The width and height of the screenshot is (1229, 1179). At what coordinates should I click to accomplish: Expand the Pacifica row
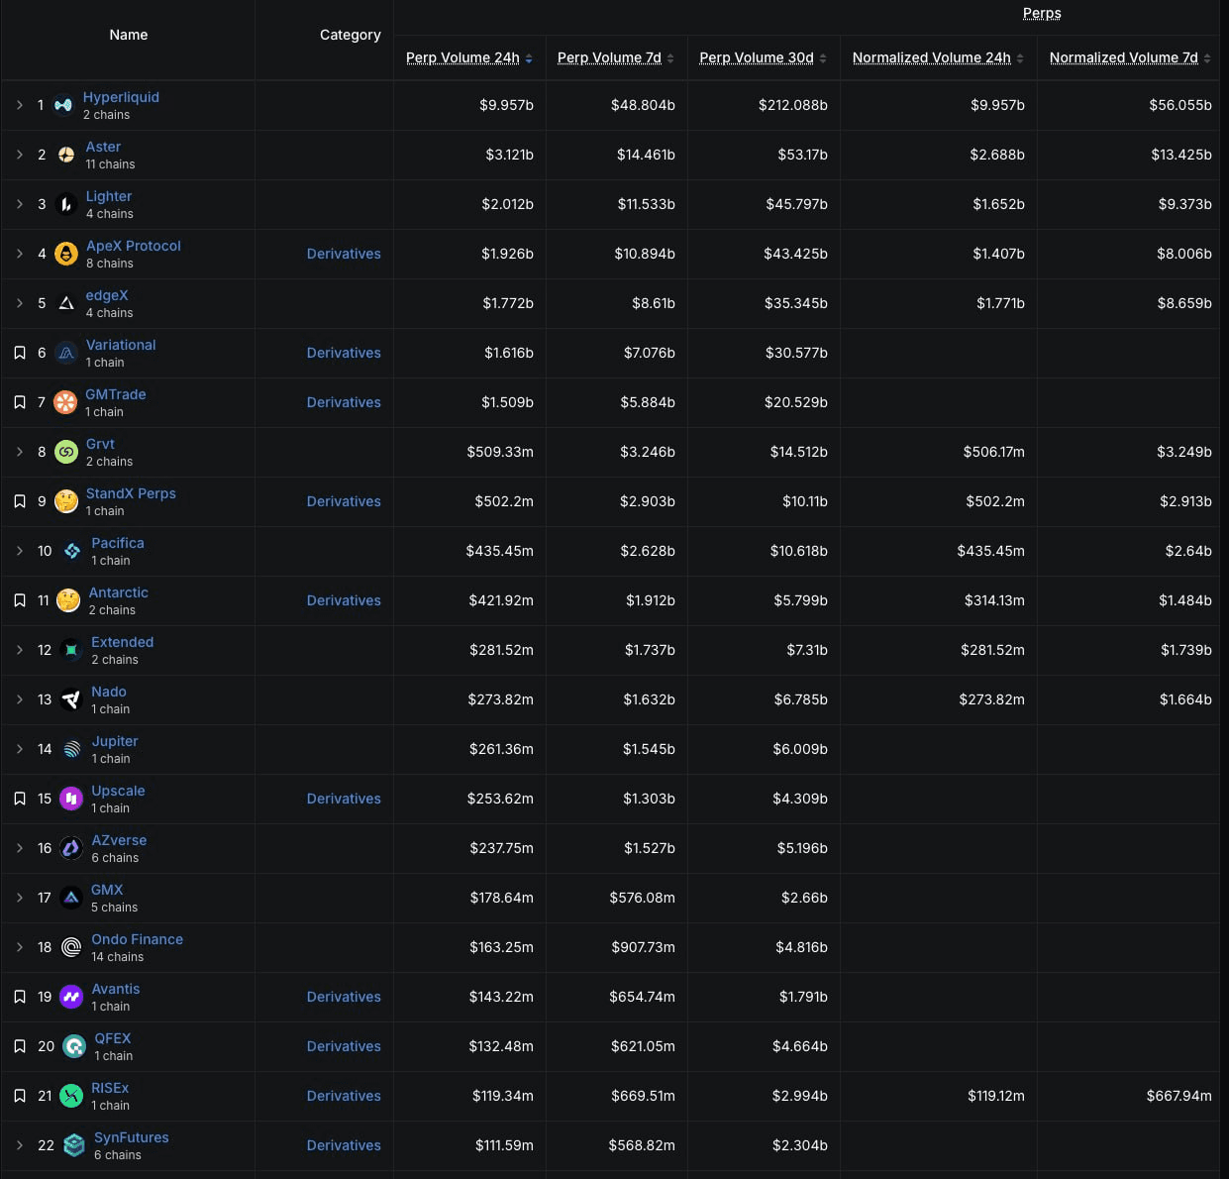(19, 551)
